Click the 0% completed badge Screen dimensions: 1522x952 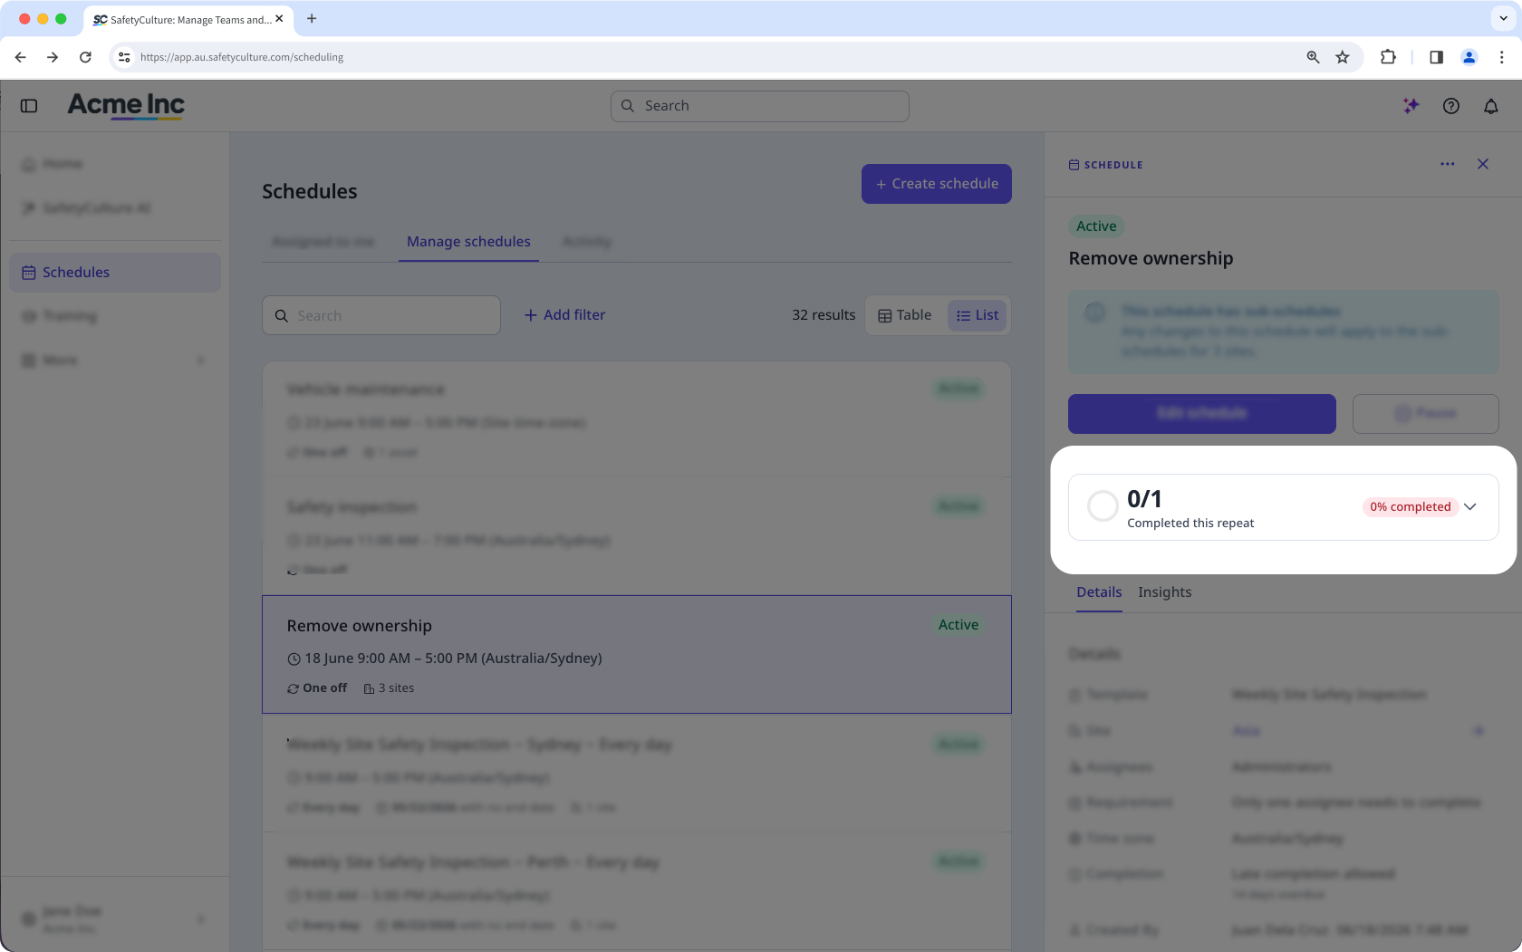pyautogui.click(x=1410, y=506)
